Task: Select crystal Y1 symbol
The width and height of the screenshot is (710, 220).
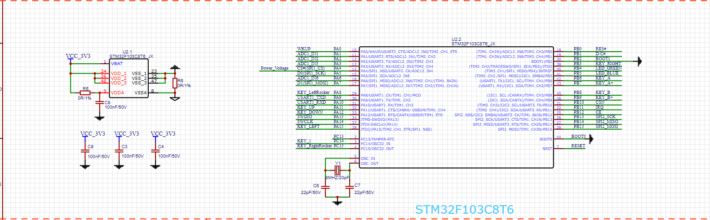Action: pyautogui.click(x=337, y=170)
